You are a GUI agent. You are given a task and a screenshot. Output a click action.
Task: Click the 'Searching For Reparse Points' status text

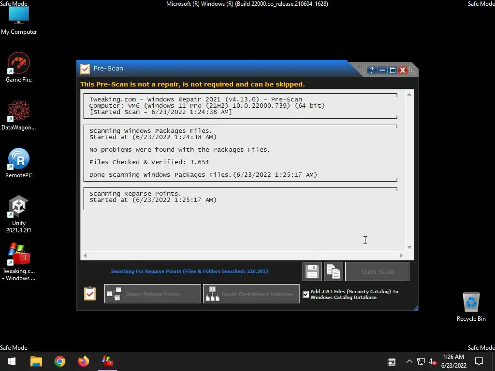(x=189, y=271)
